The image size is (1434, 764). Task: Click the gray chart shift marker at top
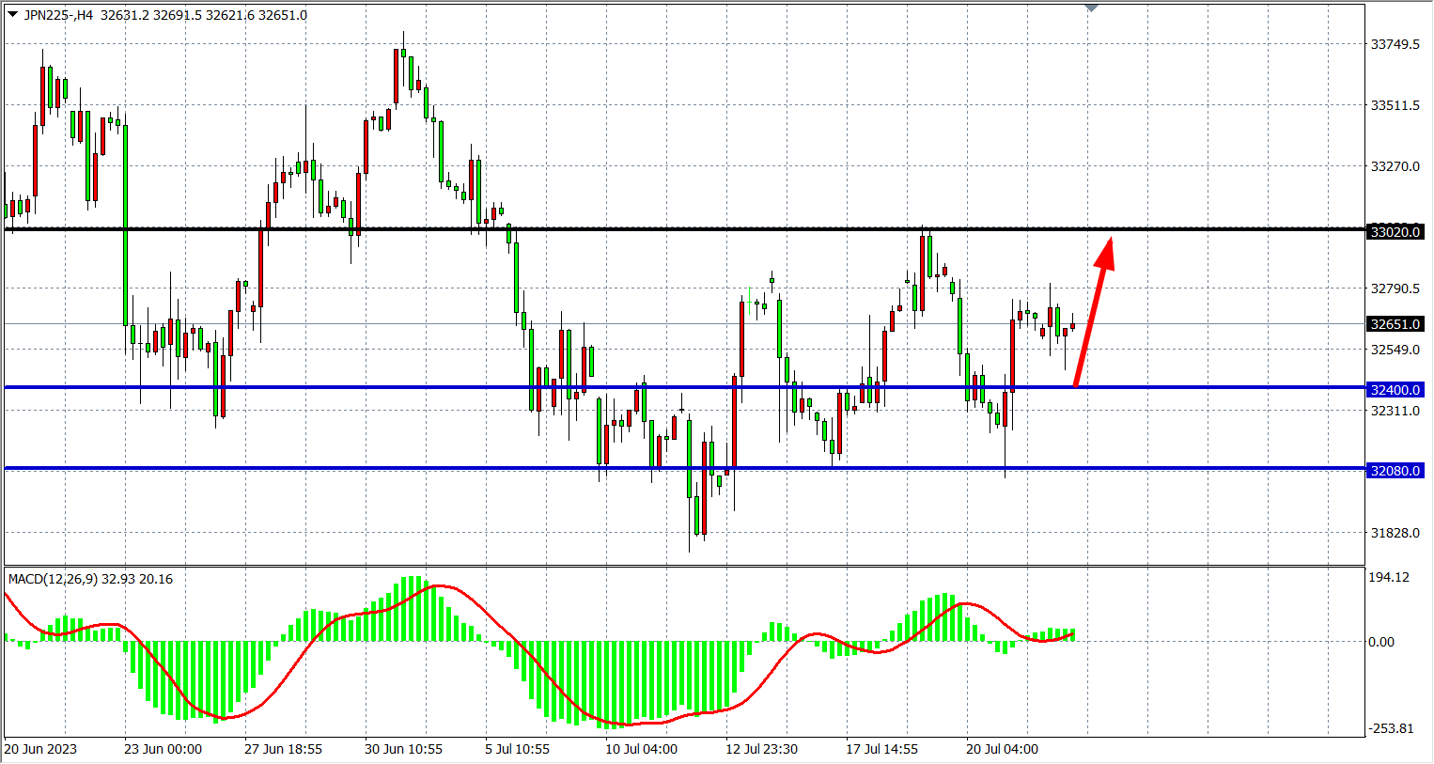coord(1091,8)
